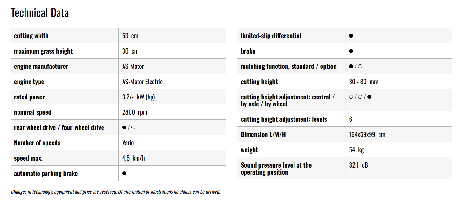The image size is (467, 201).
Task: Click the 30 - 80 mm cutting height value
Action: click(364, 82)
